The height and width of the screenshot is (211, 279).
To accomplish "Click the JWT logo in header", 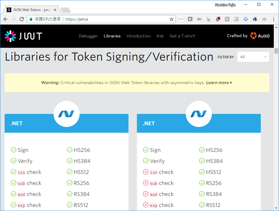I will coord(23,36).
